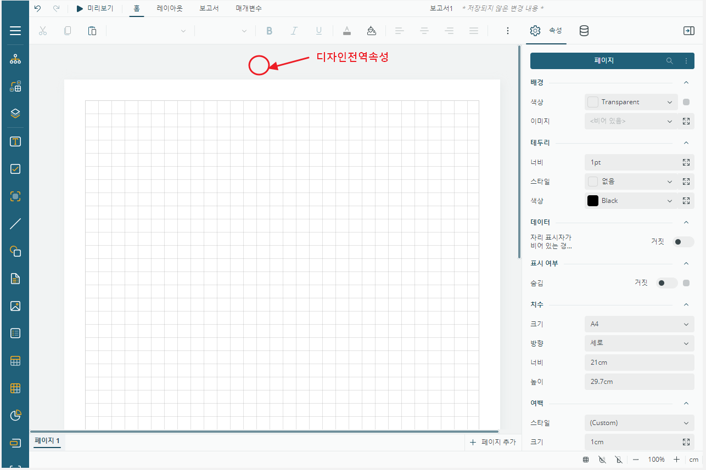Align text right

pyautogui.click(x=449, y=31)
